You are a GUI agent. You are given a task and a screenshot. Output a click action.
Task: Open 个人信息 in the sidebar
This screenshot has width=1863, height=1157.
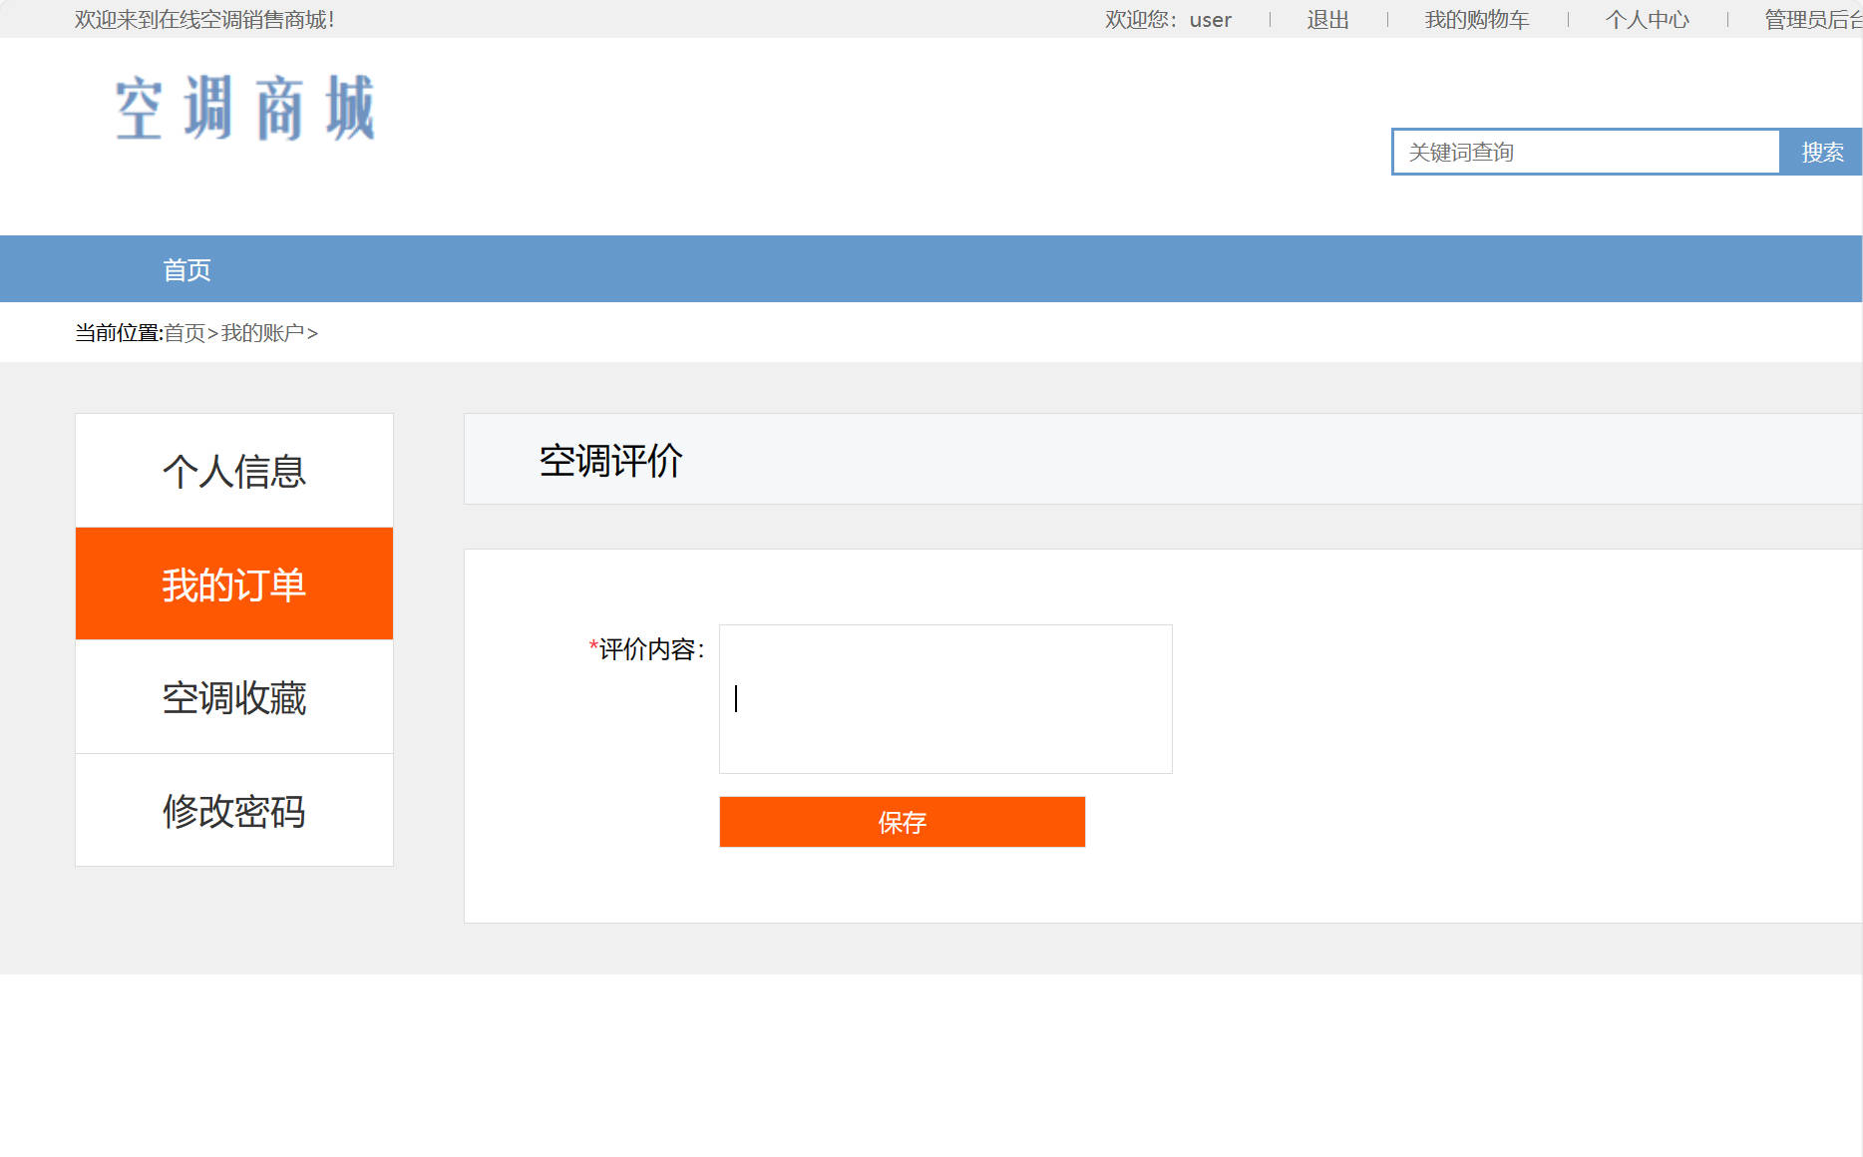[x=233, y=470]
